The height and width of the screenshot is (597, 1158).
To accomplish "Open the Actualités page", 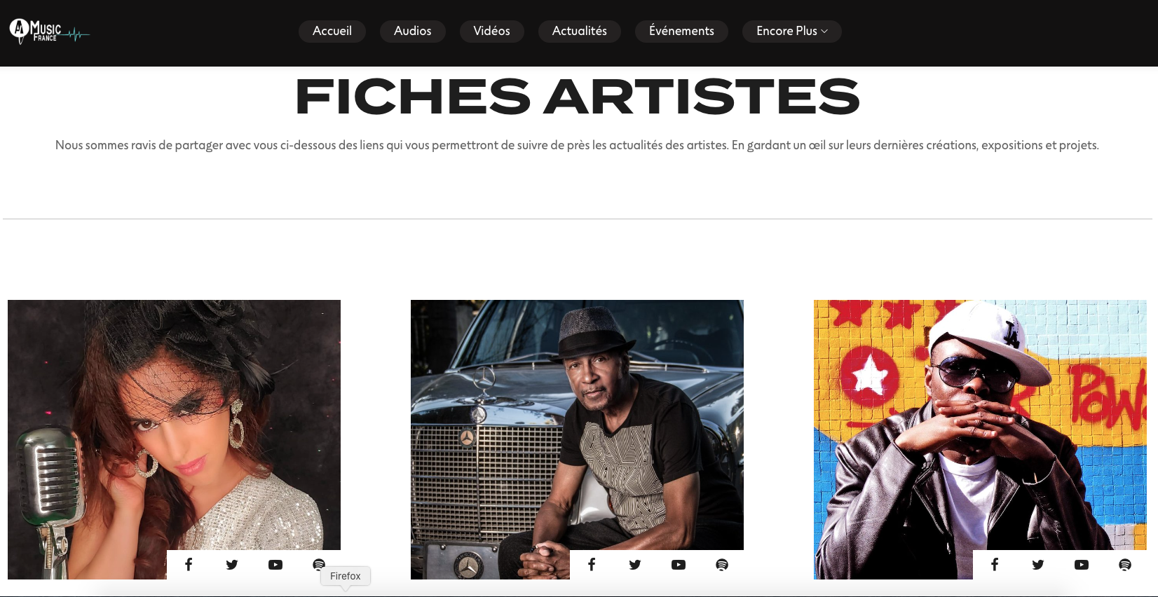I will pyautogui.click(x=580, y=31).
